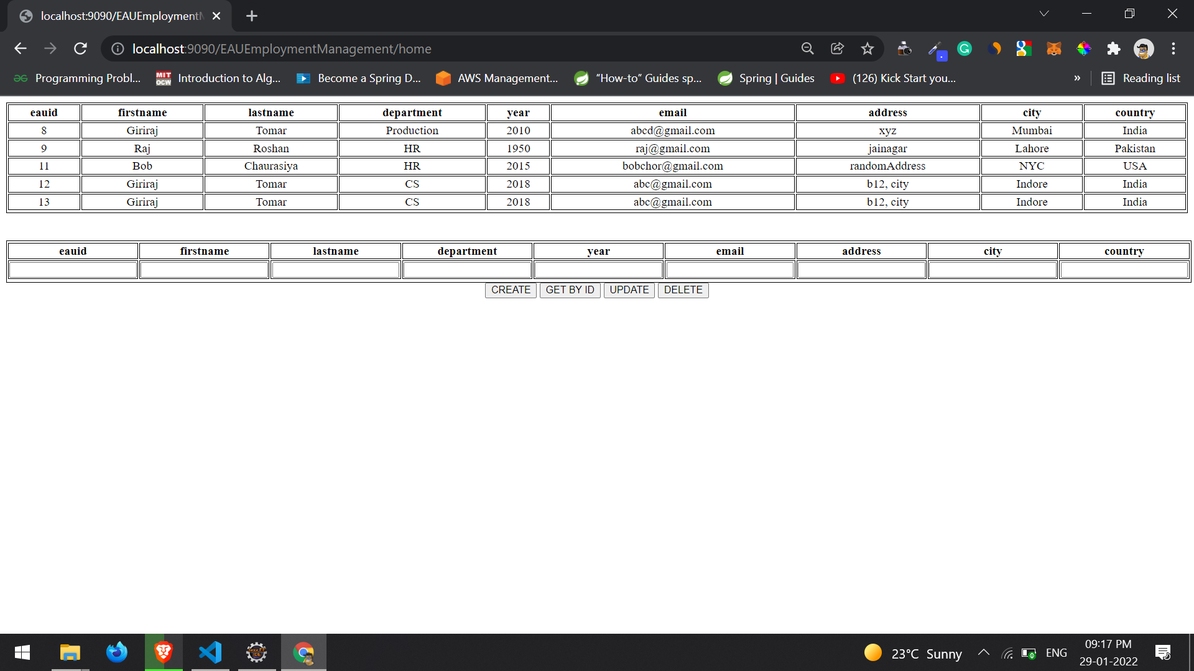Open How-to Guides sp... bookmark

point(637,78)
